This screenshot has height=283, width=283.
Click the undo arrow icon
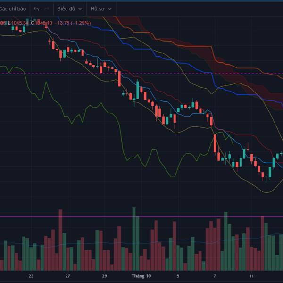(x=36, y=9)
